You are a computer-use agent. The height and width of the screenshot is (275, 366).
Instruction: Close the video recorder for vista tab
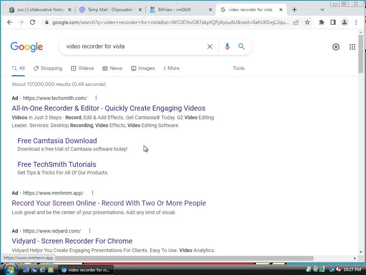(x=281, y=10)
